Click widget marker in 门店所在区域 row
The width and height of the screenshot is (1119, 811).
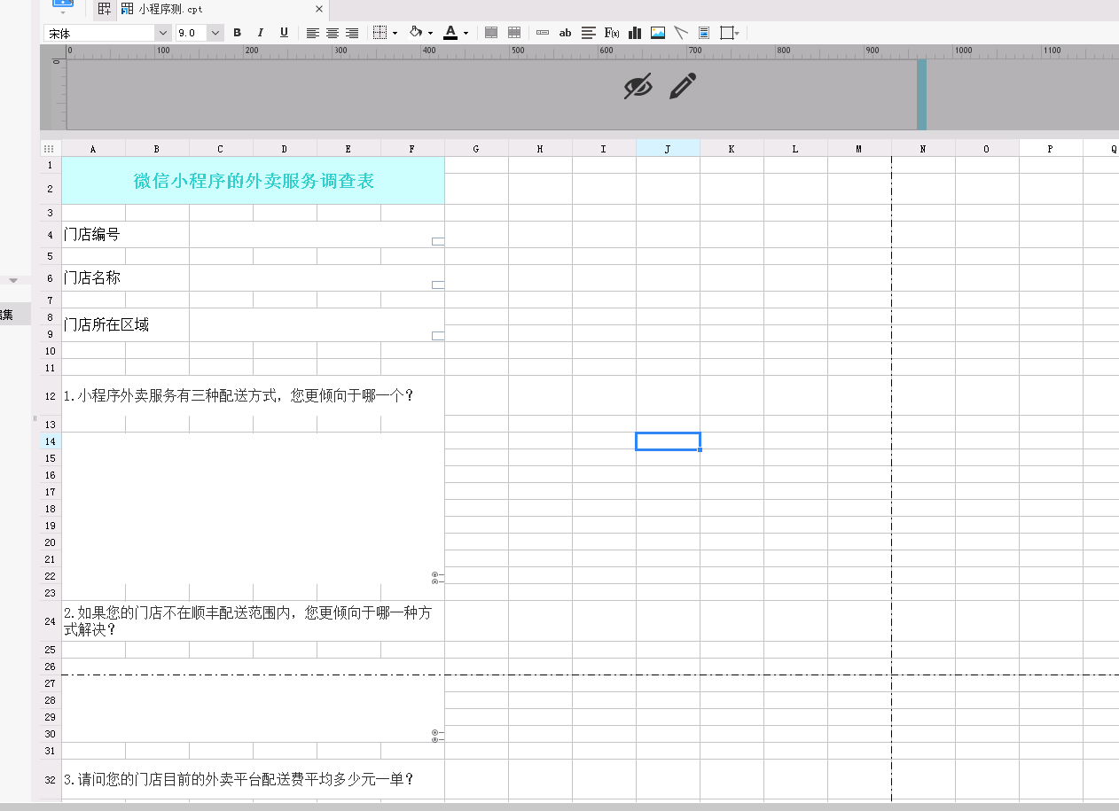tap(438, 336)
